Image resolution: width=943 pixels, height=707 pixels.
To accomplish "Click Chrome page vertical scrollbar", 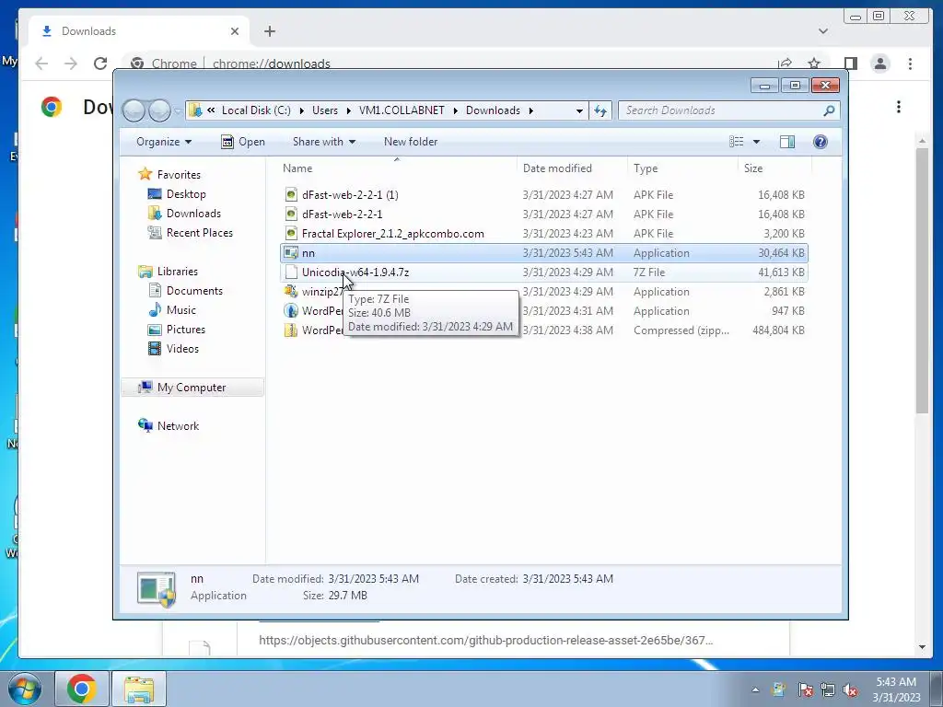I will [922, 280].
